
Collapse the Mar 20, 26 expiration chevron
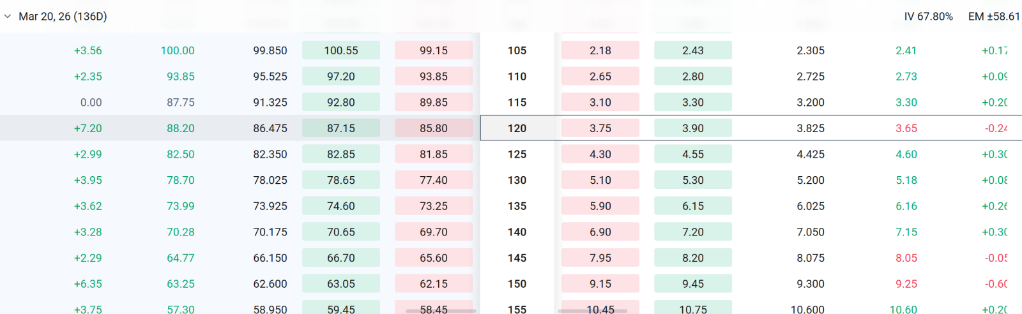click(x=8, y=17)
